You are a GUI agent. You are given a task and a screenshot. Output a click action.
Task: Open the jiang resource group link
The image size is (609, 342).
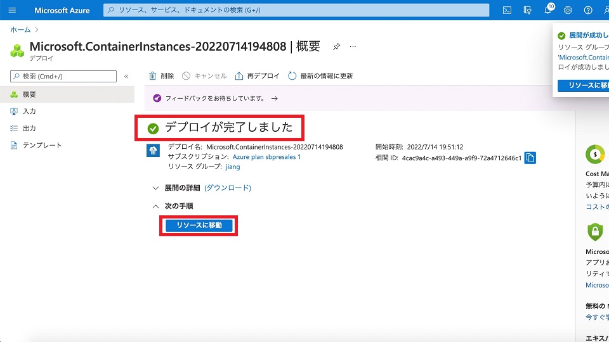233,167
